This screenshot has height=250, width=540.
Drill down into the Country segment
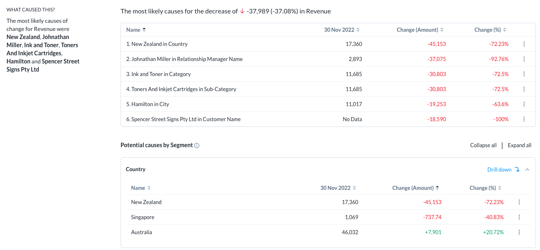[x=503, y=170]
